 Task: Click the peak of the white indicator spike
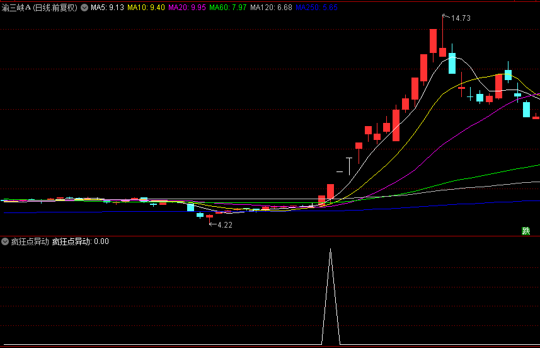click(330, 250)
